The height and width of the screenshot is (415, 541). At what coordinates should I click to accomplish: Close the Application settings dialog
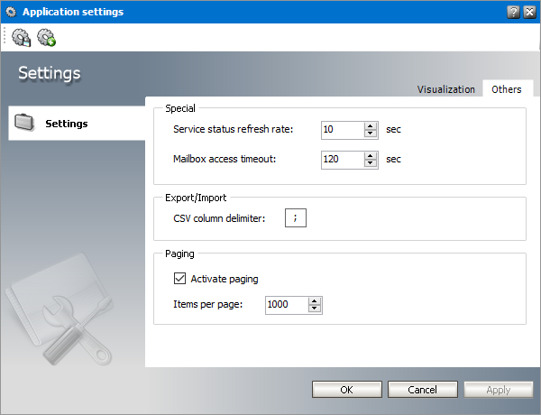pyautogui.click(x=529, y=12)
